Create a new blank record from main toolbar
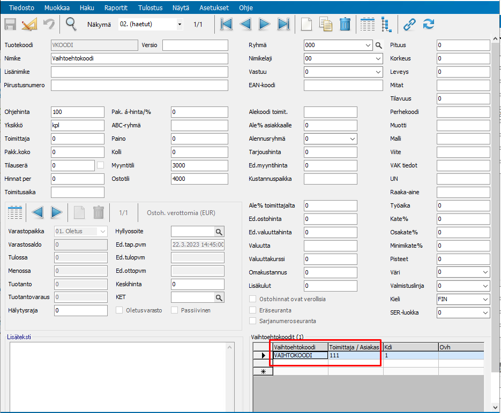The image size is (501, 413). pyautogui.click(x=305, y=24)
